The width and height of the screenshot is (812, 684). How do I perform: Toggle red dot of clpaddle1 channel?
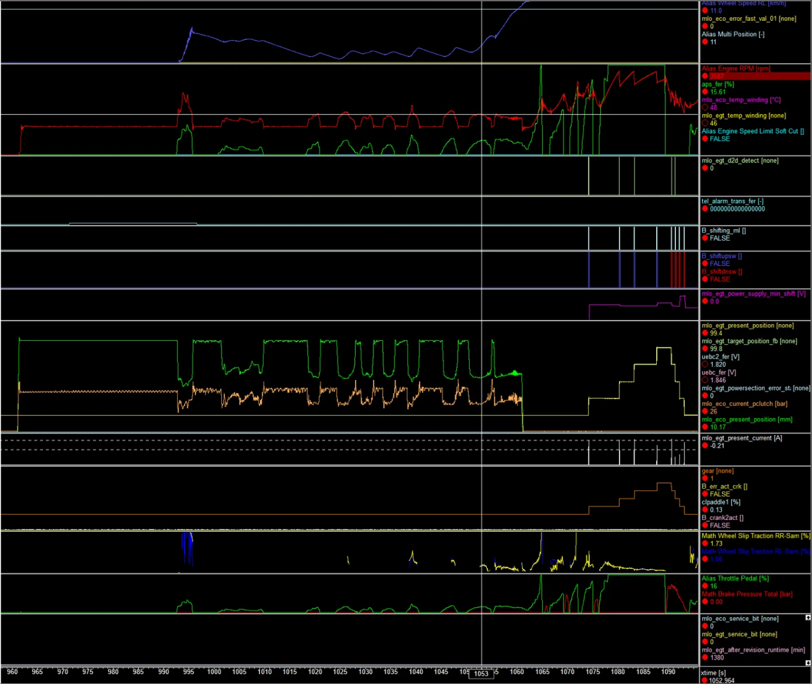705,509
